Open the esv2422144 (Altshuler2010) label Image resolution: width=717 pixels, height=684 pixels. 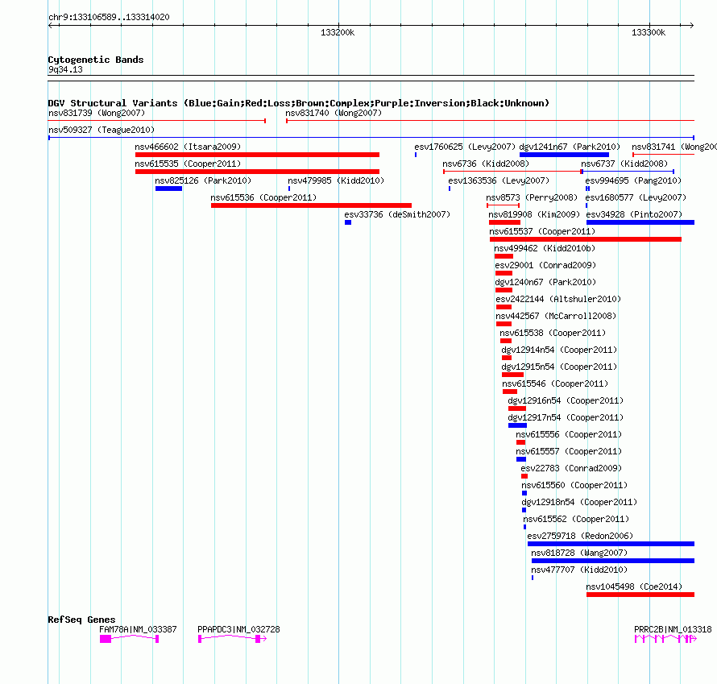(558, 299)
